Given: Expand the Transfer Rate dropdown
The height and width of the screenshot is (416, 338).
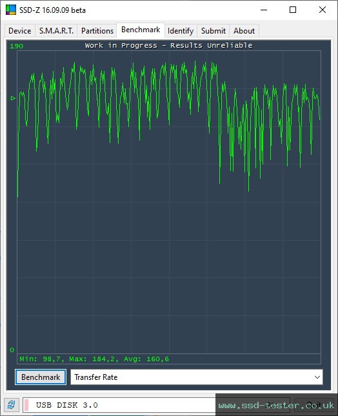Looking at the screenshot, I should coord(197,377).
